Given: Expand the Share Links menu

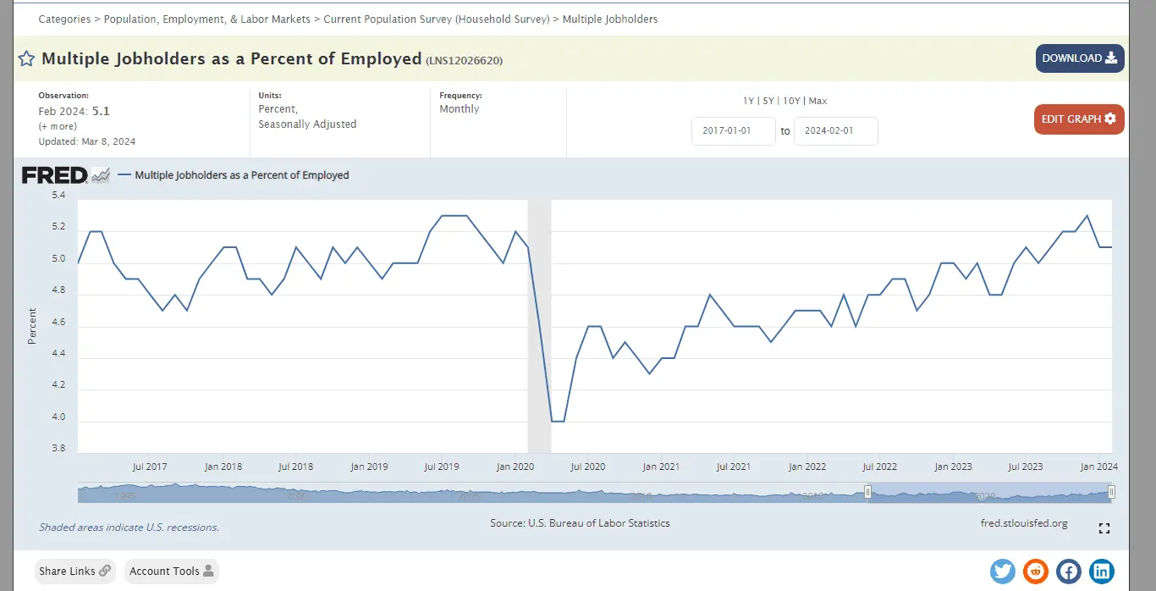Looking at the screenshot, I should pyautogui.click(x=75, y=572).
